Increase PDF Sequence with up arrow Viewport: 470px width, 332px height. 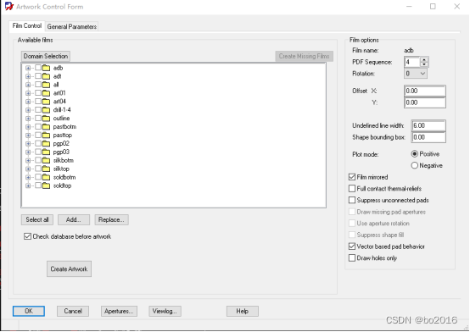(424, 59)
